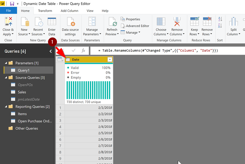Image resolution: width=245 pixels, height=164 pixels.
Task: Select Query1 in the Queries list
Action: pyautogui.click(x=29, y=71)
